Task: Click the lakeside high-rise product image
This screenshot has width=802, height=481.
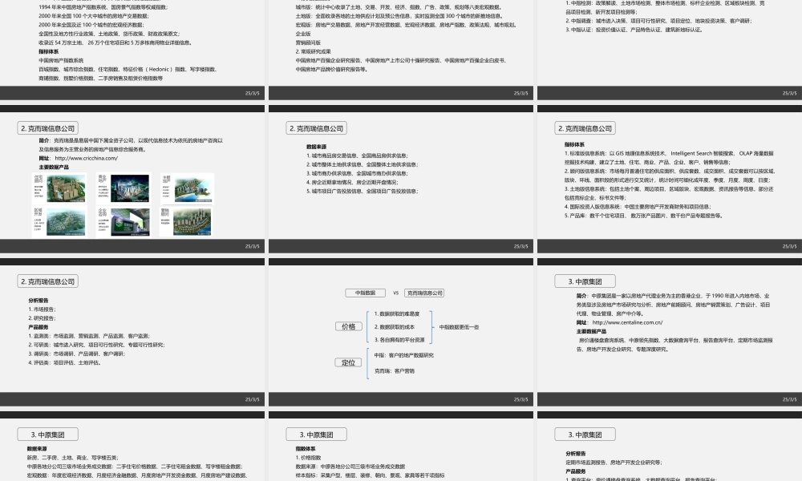Action: [192, 222]
